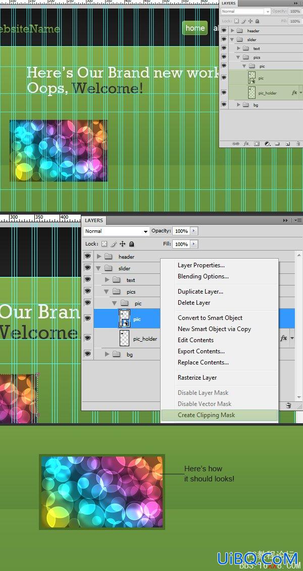Click new group folder icon, small panel footer

[277, 144]
